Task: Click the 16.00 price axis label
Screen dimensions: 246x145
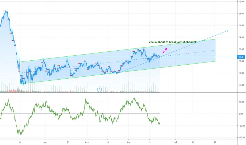Action: (x=241, y=85)
